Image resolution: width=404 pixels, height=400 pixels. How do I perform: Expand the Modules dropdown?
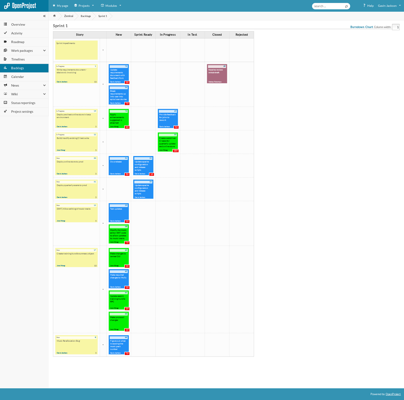111,6
